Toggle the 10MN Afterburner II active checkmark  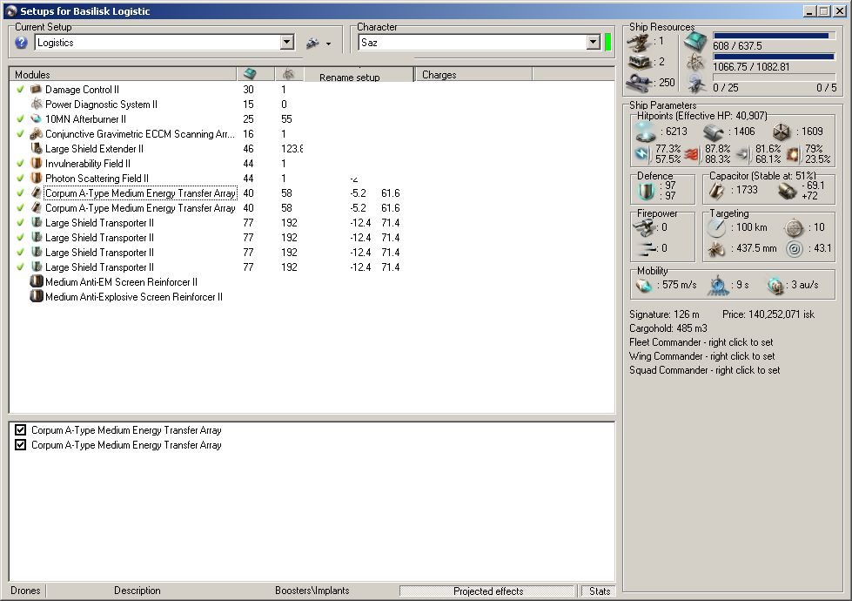pos(20,118)
